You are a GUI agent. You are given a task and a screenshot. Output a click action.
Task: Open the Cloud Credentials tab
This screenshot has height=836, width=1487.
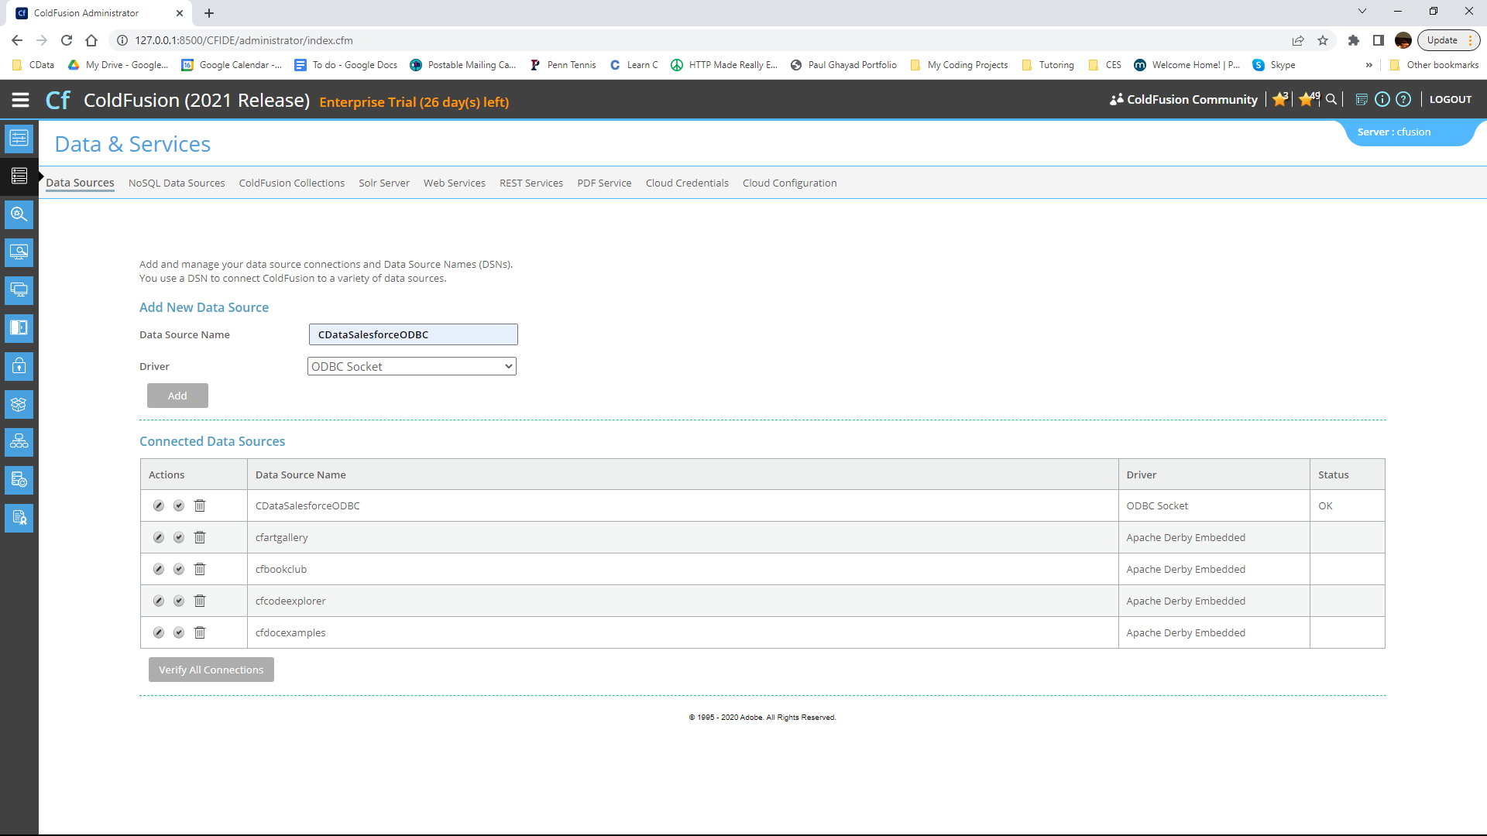pyautogui.click(x=687, y=183)
